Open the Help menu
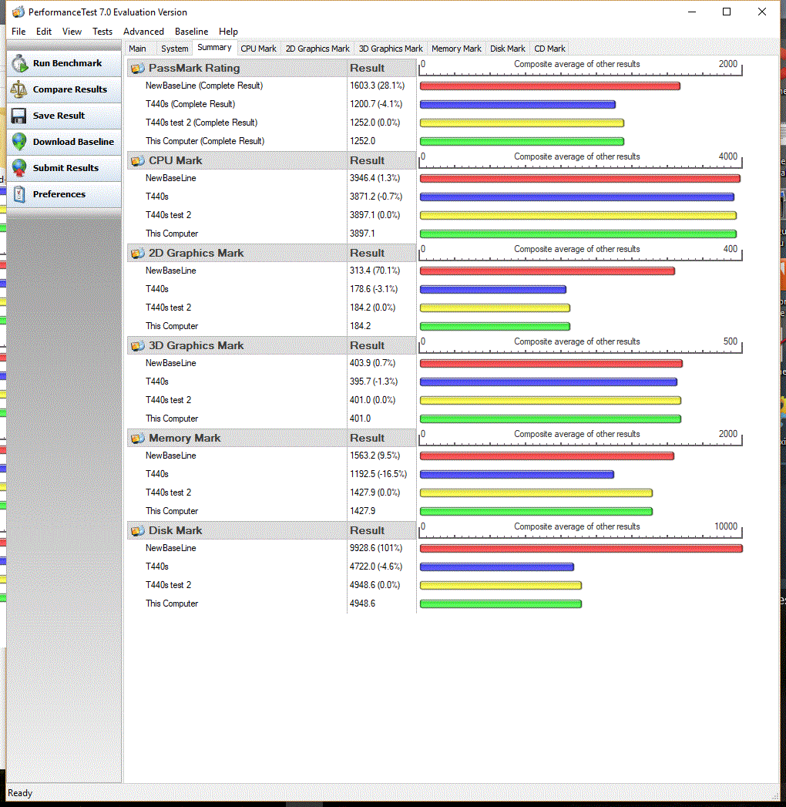786x807 pixels. (228, 32)
